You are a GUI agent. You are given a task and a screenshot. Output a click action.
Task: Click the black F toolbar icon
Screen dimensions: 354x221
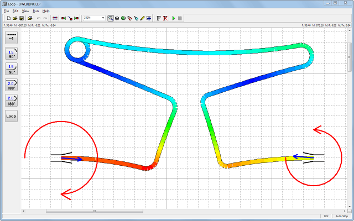tap(158, 18)
